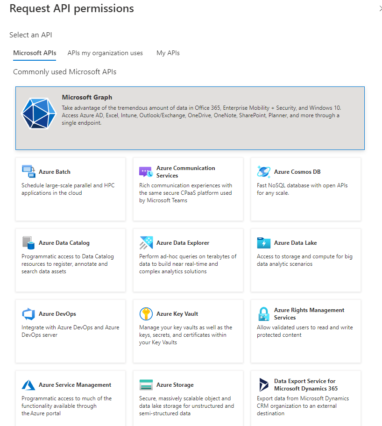
Task: Click the Microsoft Graph polyhedron icon
Action: tap(39, 114)
